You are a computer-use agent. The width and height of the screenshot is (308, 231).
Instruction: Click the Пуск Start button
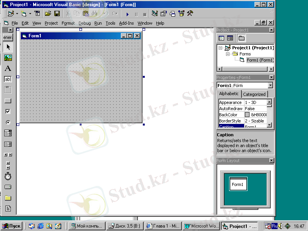click(12, 226)
